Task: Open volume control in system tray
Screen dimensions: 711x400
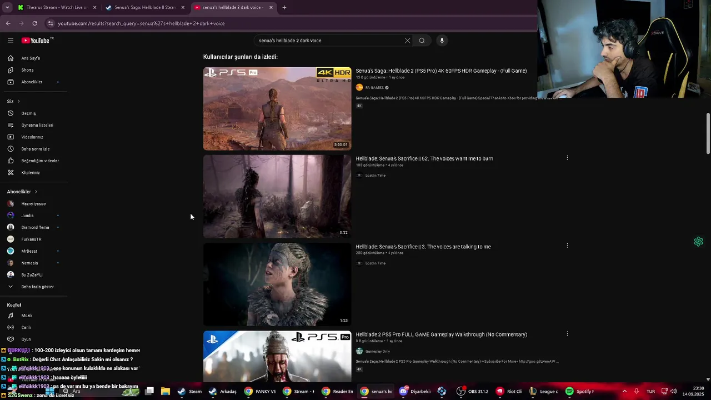Action: 673,391
